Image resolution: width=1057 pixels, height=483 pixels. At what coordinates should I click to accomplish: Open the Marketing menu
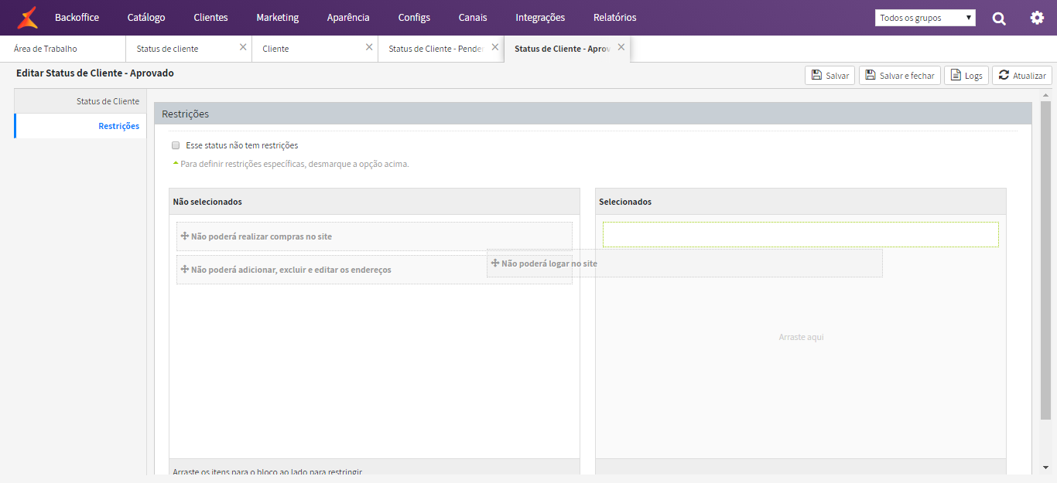(x=277, y=17)
